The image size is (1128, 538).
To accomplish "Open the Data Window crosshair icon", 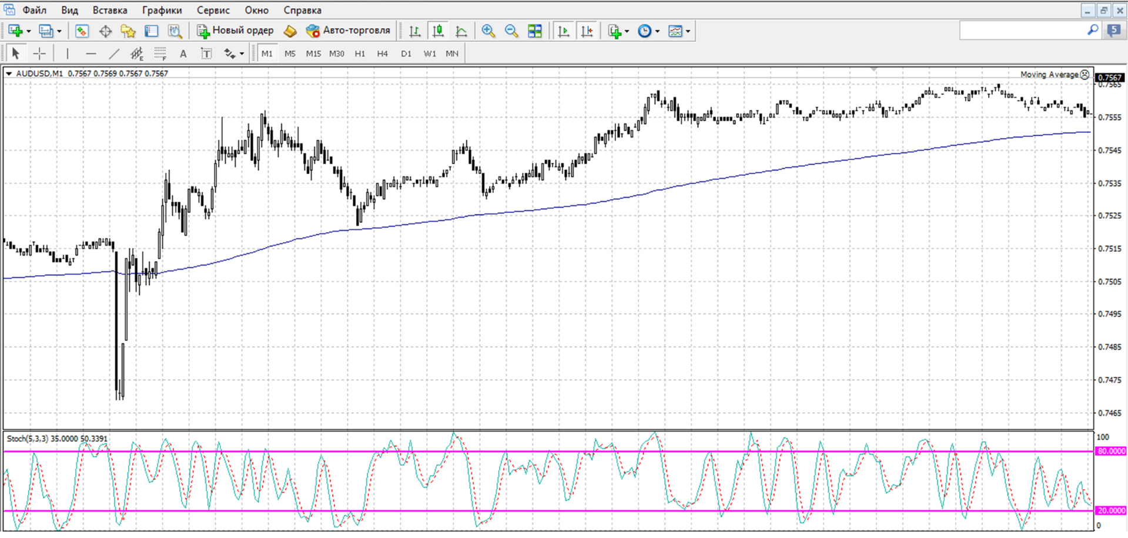I will [105, 31].
